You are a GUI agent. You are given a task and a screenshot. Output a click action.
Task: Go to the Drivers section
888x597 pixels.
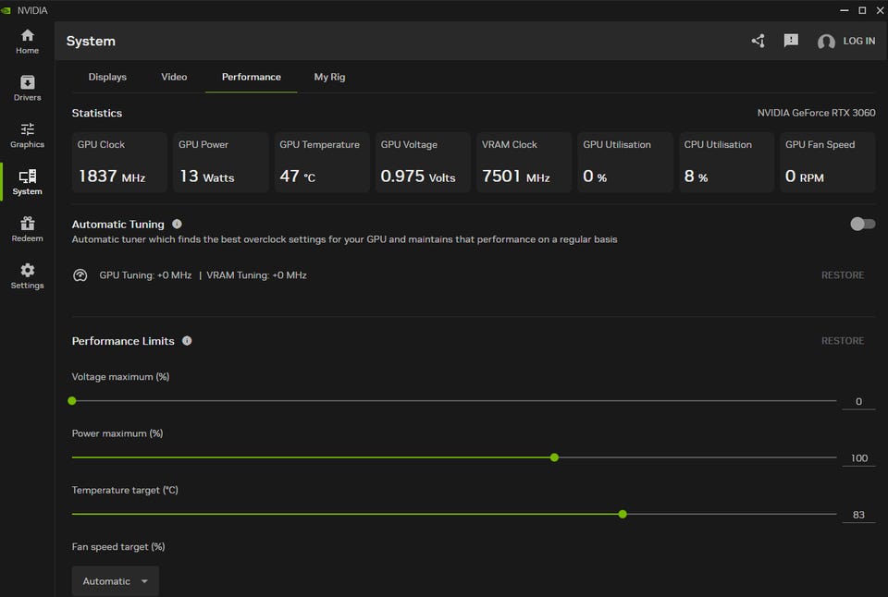pos(27,88)
